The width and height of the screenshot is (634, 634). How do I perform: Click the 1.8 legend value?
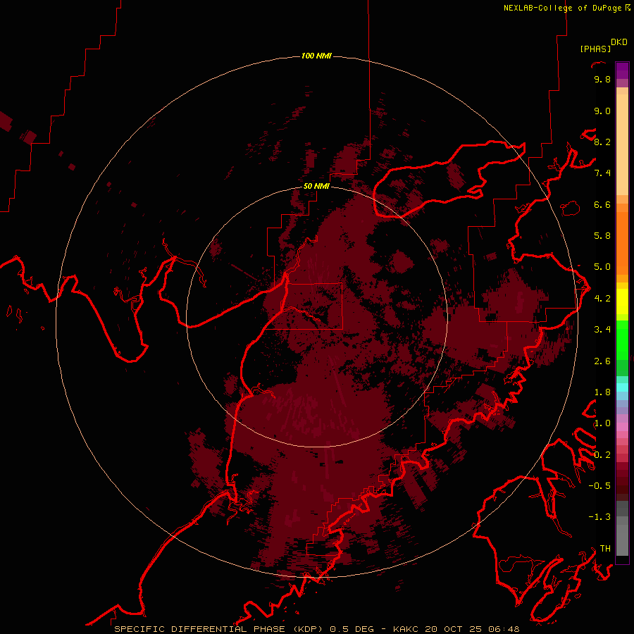602,392
